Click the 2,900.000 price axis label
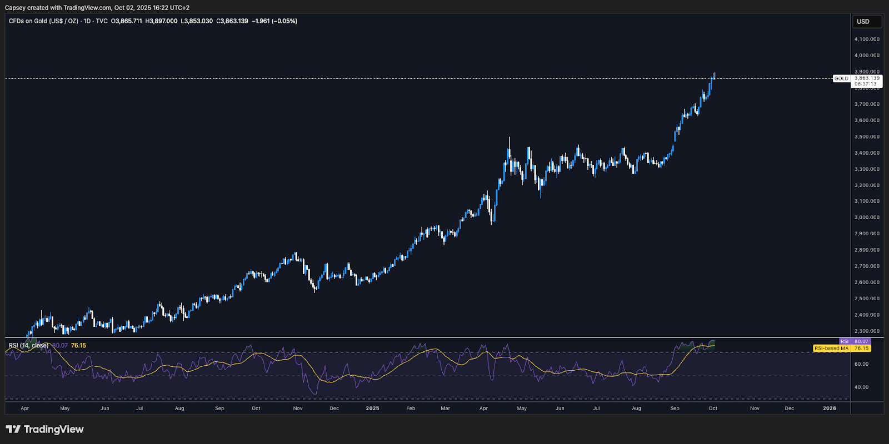 click(x=867, y=233)
